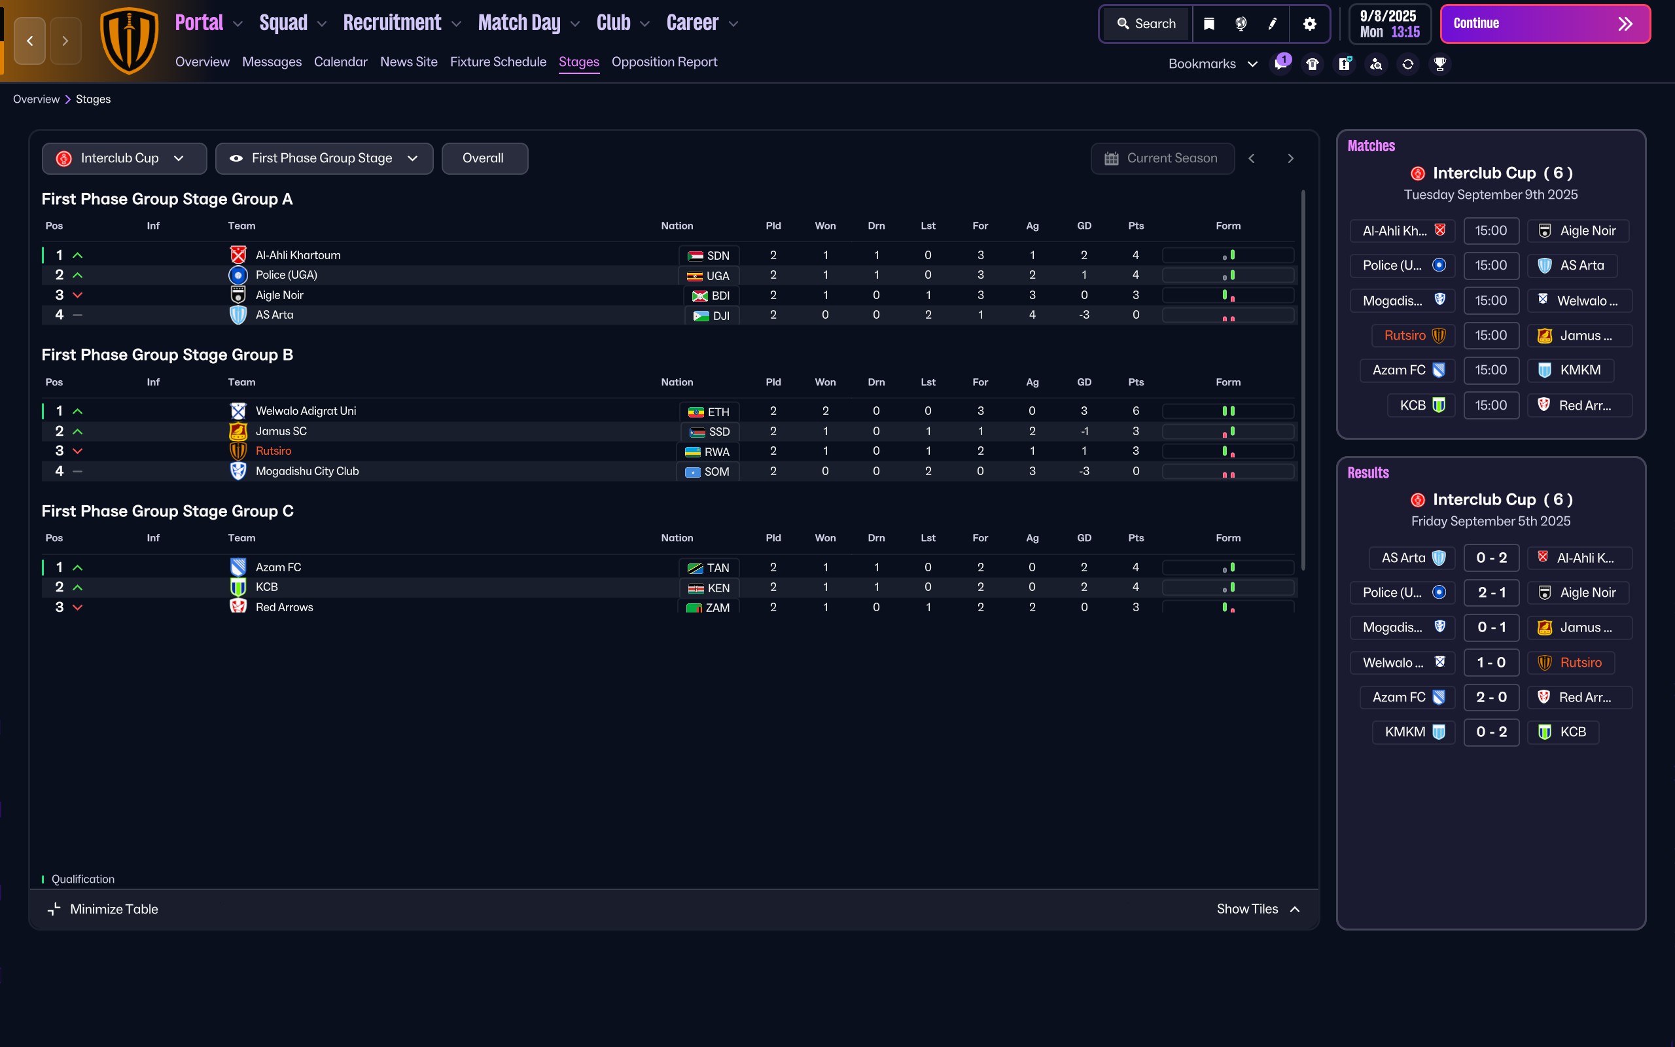Open the trophy competitions icon
This screenshot has height=1047, width=1675.
point(1439,63)
